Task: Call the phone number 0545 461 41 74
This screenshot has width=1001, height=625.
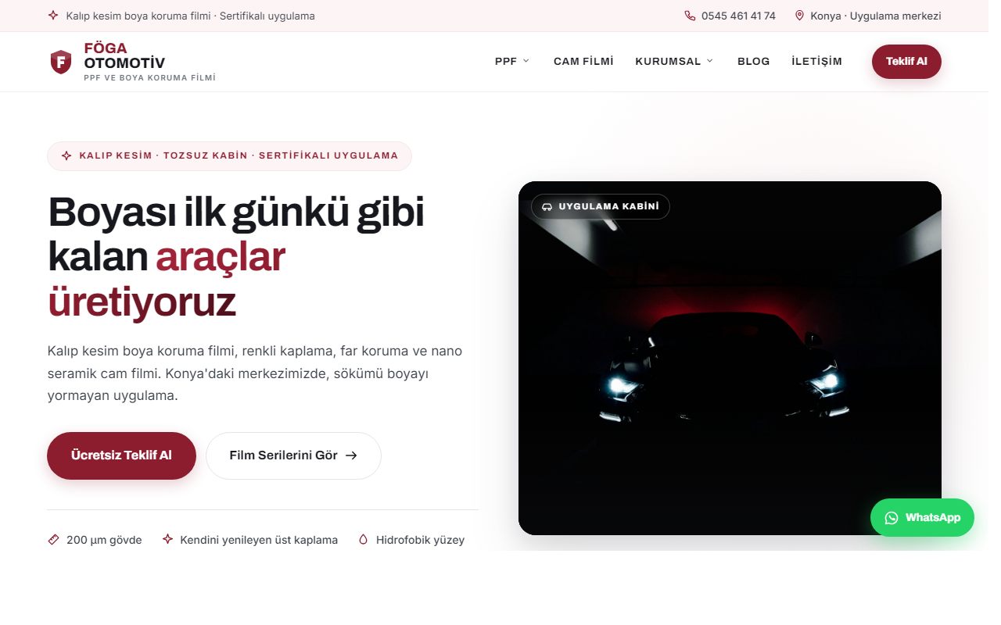Action: 738,16
